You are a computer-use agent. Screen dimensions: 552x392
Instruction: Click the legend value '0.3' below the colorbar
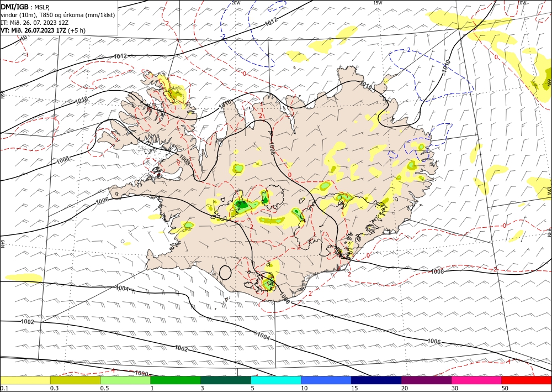(54, 388)
